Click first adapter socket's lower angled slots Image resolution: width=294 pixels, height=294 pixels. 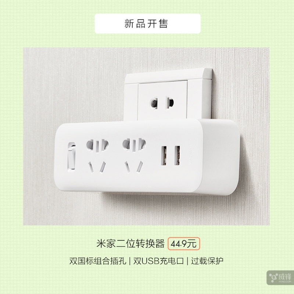[97, 167]
